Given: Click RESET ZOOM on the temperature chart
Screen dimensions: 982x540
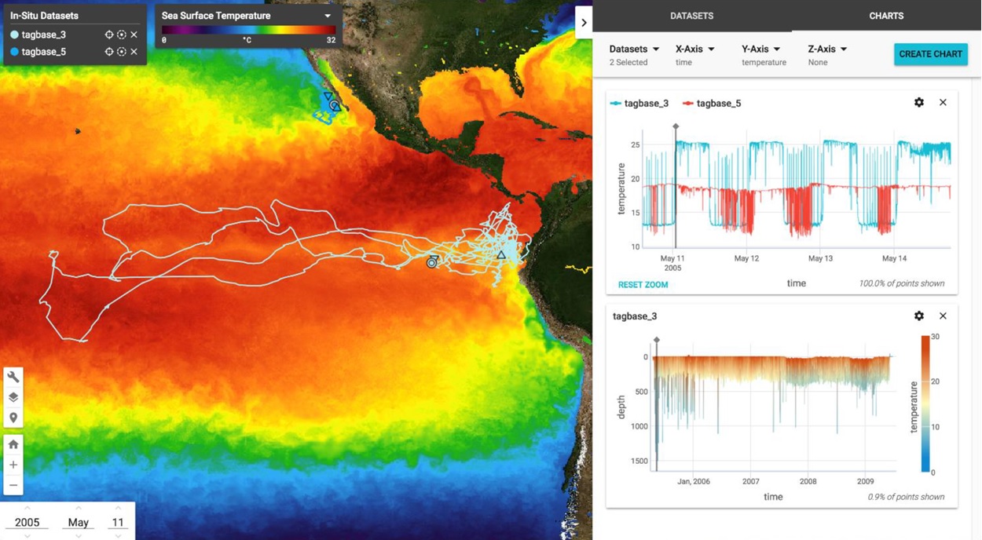Looking at the screenshot, I should click(643, 285).
